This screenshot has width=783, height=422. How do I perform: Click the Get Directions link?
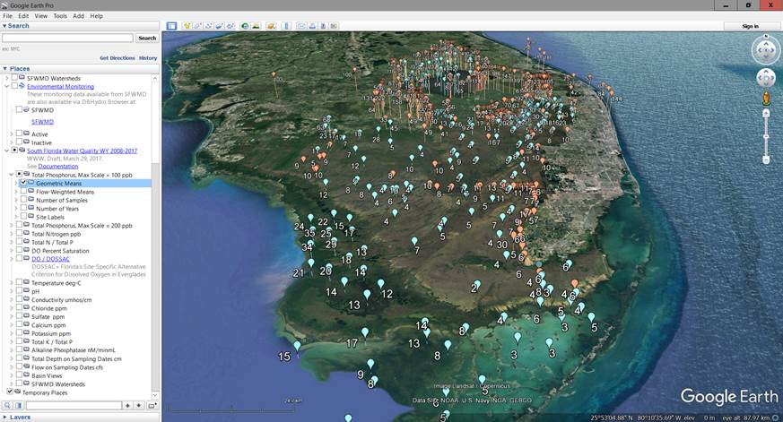point(117,58)
